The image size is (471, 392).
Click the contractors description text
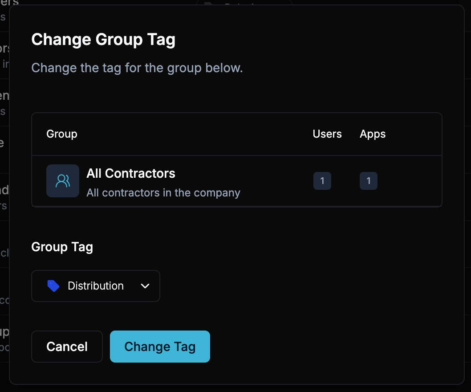click(x=163, y=192)
